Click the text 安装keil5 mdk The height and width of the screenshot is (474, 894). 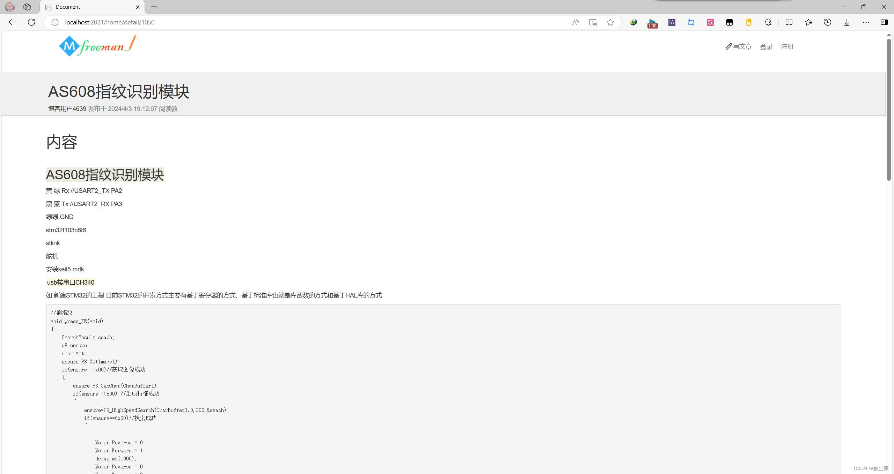[65, 269]
